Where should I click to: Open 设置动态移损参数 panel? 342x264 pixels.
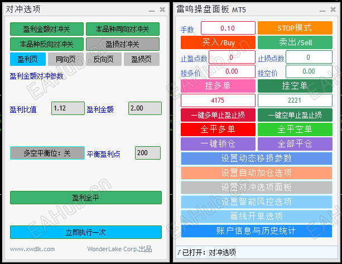click(257, 159)
